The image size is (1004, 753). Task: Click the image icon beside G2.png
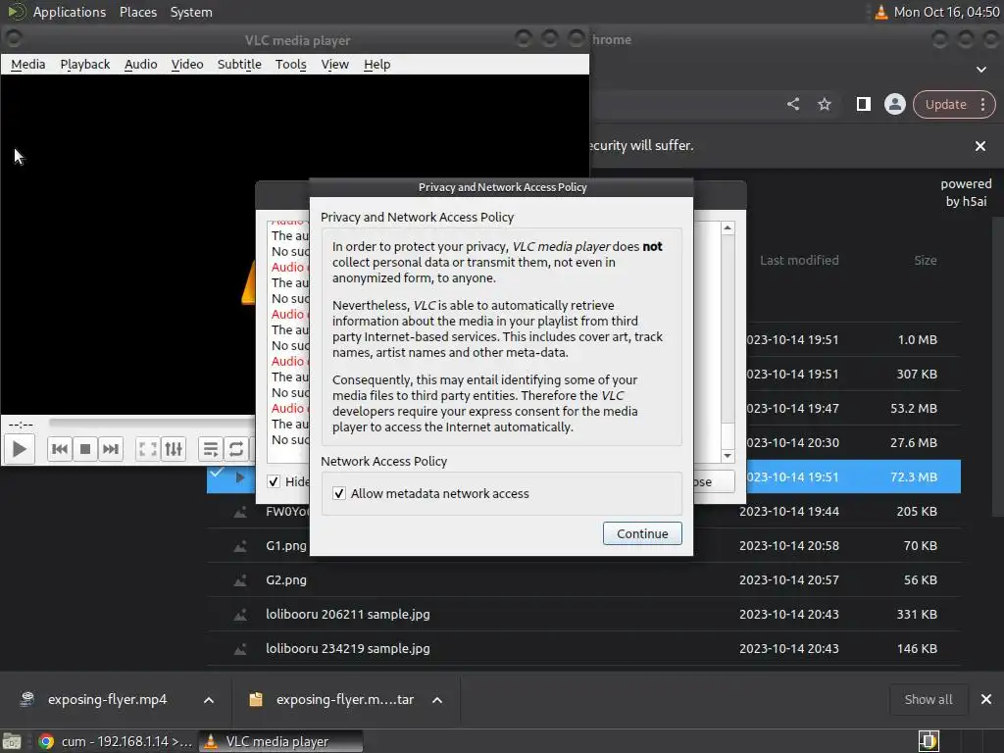click(x=240, y=580)
